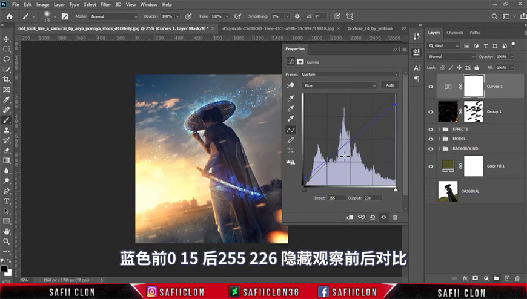This screenshot has width=527, height=299.
Task: Toggle adjustment visibility eye in Properties
Action: point(383,217)
